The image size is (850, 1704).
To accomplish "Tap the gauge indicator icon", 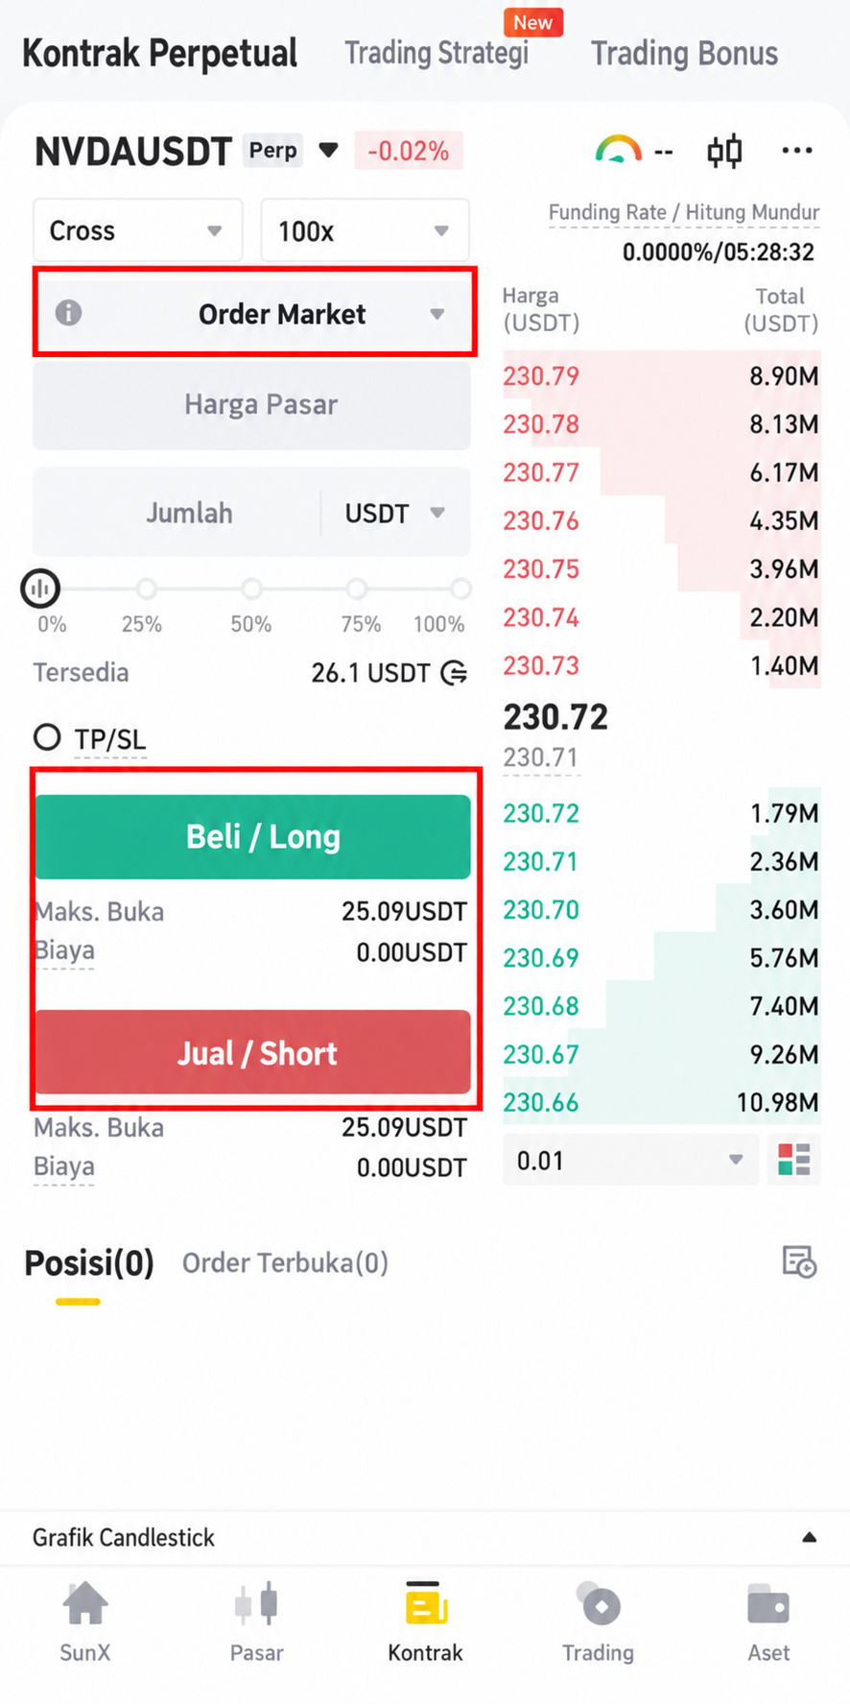I will (x=618, y=150).
